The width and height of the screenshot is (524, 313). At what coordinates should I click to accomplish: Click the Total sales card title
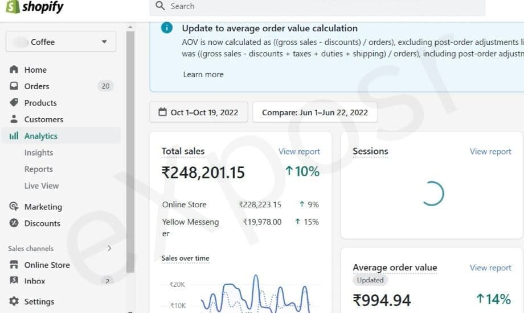183,151
